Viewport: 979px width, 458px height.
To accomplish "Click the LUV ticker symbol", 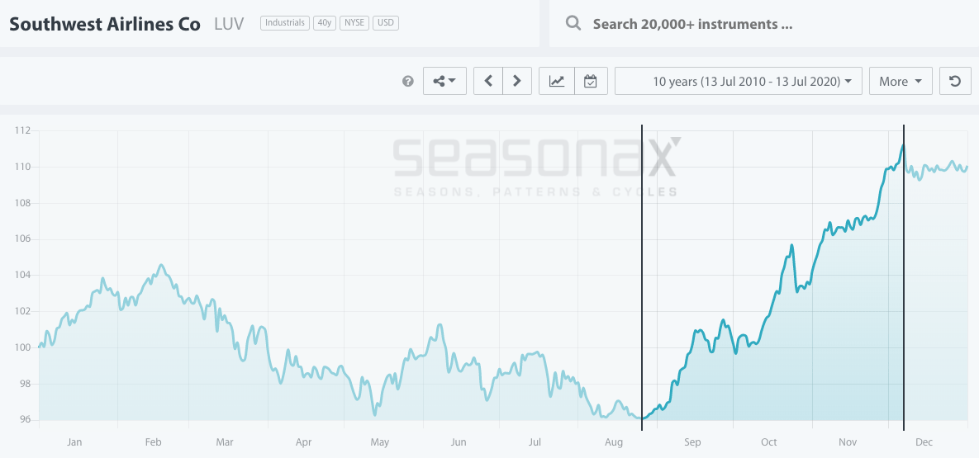I will (228, 24).
